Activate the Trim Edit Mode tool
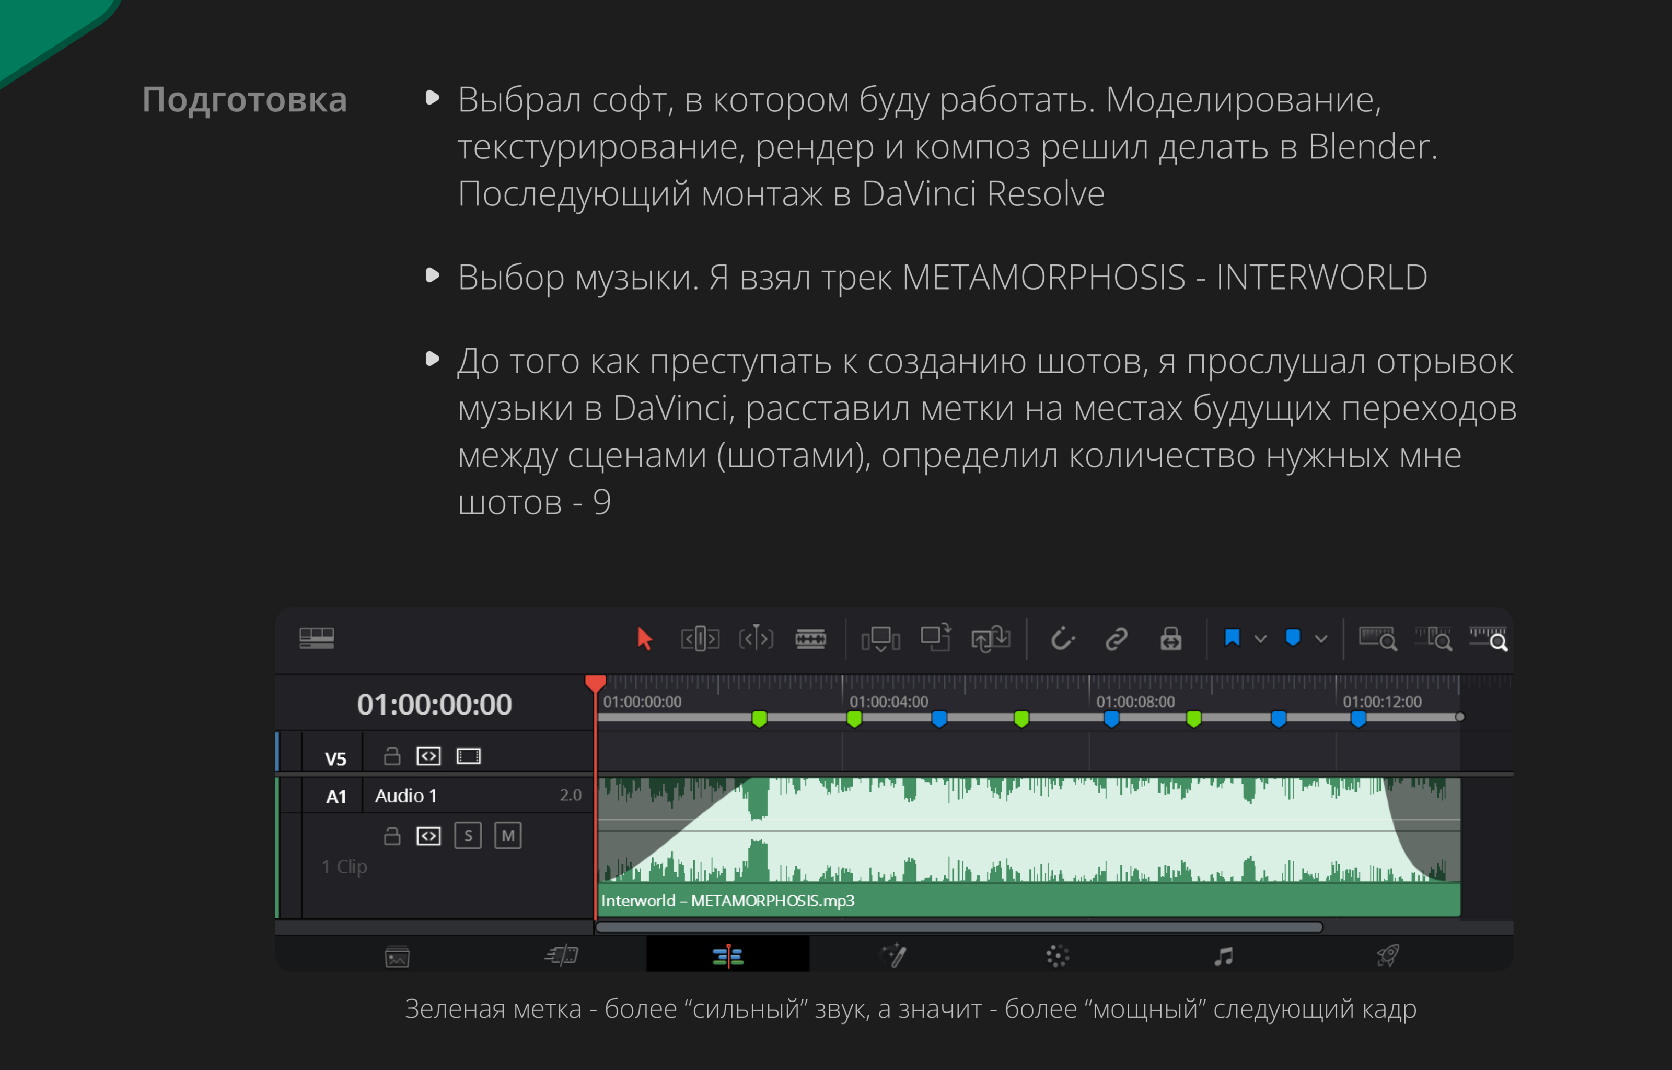Screen dimensions: 1672x1070 click(699, 639)
